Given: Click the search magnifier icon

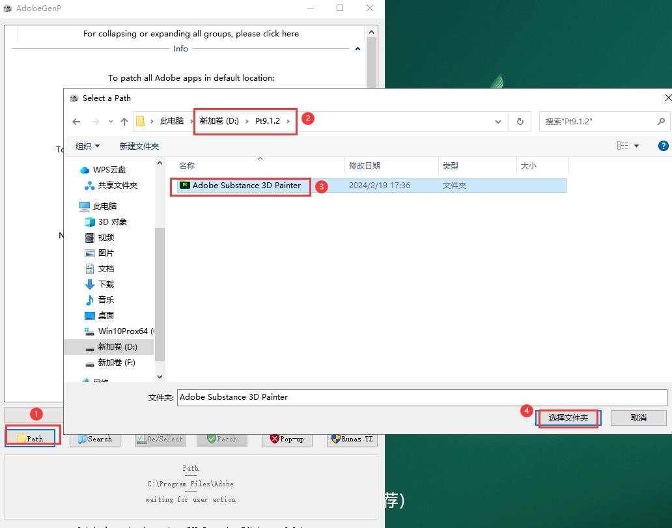Looking at the screenshot, I should click(x=661, y=122).
